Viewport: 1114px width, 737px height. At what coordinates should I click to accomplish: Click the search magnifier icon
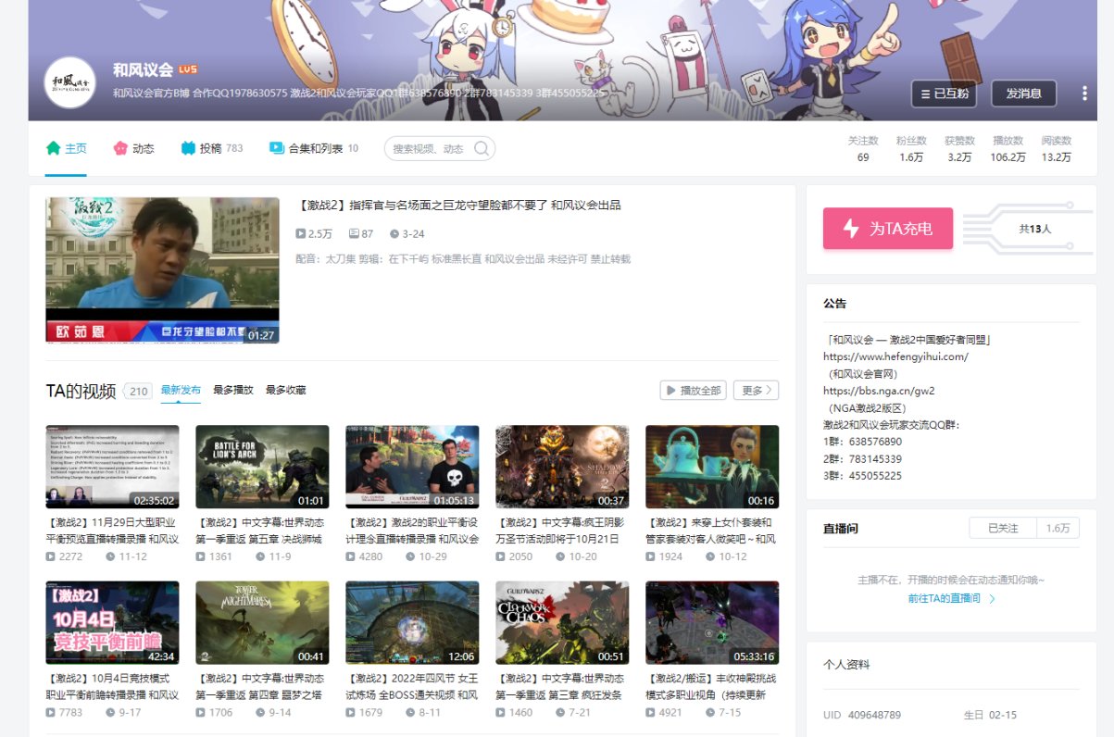tap(482, 148)
